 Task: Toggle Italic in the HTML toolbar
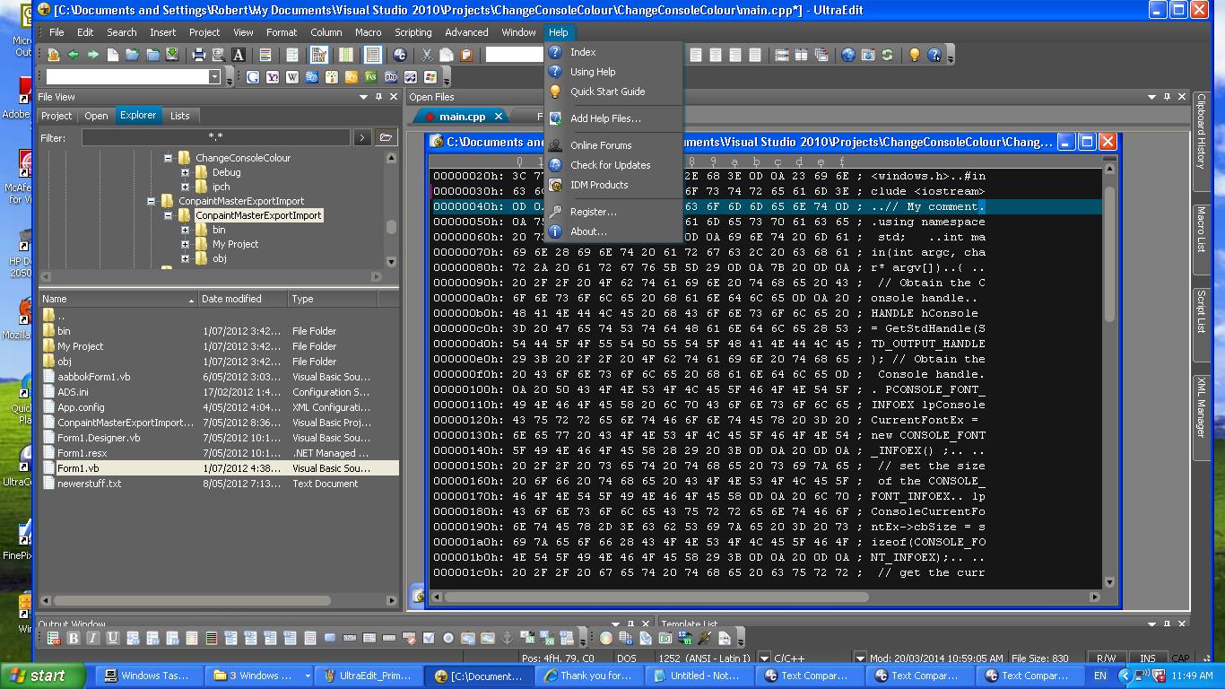coord(93,638)
